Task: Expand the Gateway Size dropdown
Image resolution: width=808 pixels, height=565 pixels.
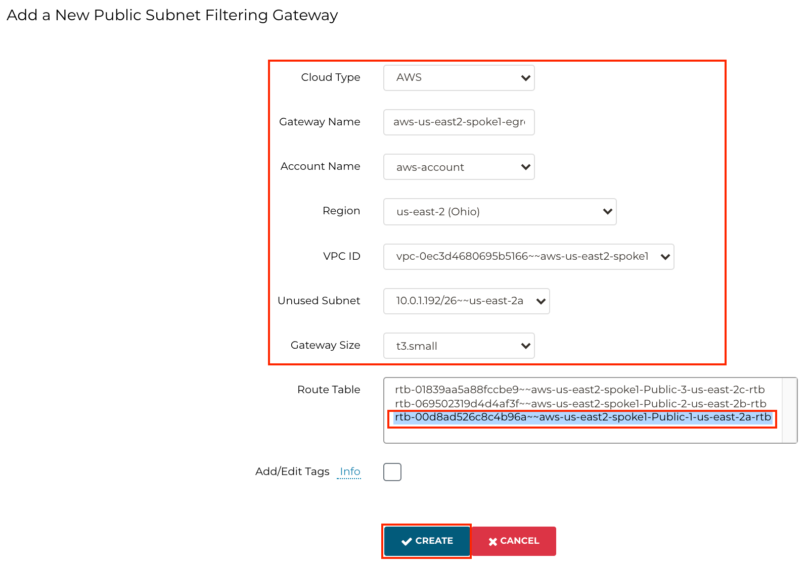Action: 458,346
